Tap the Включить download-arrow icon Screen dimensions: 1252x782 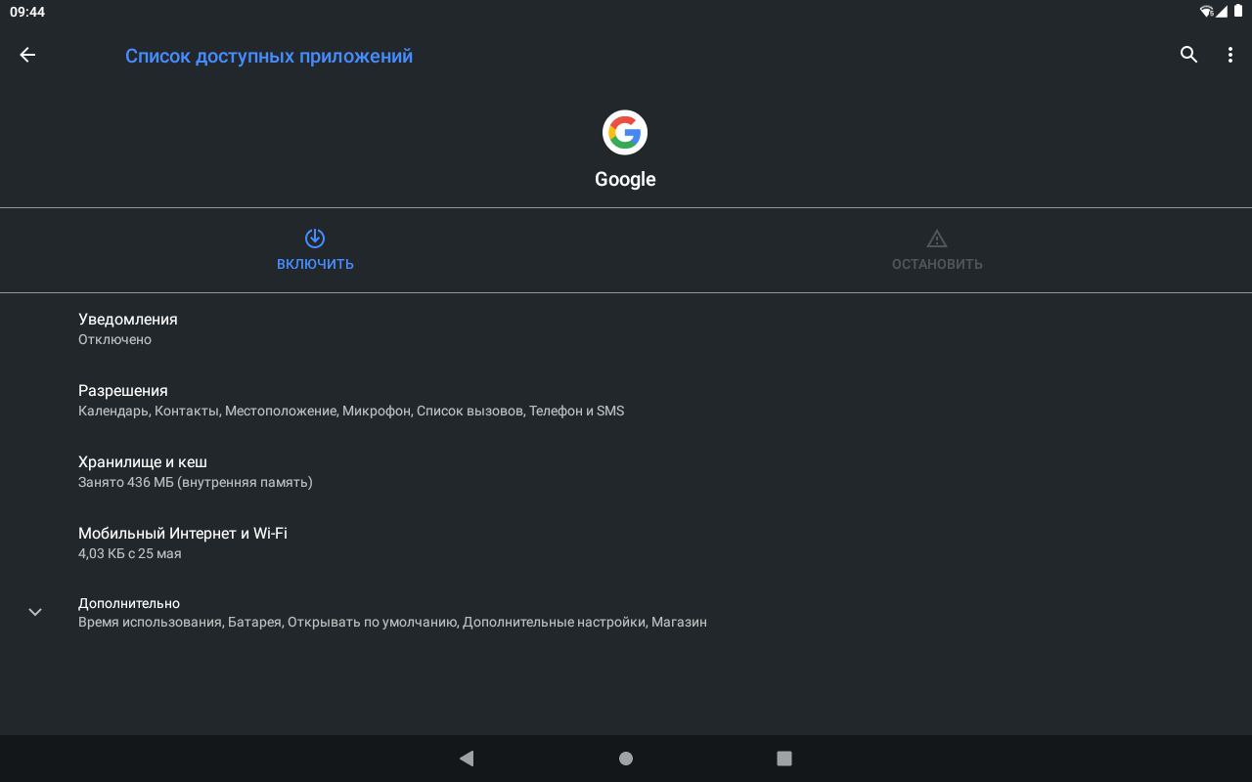click(x=315, y=238)
